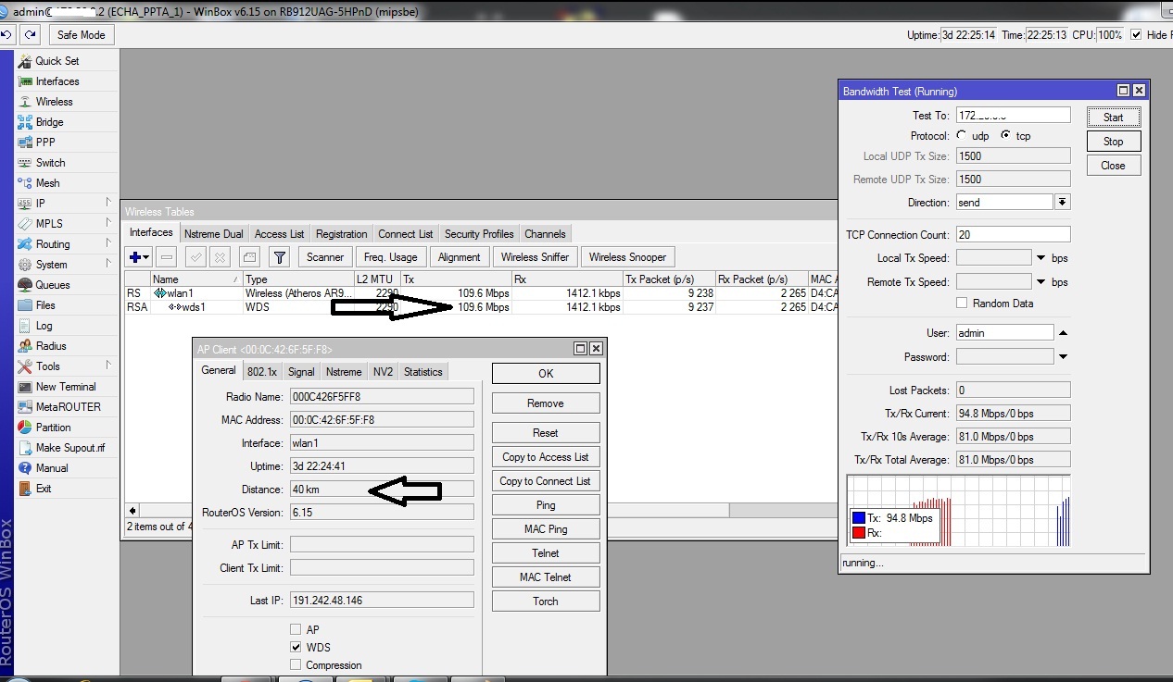The width and height of the screenshot is (1173, 682).
Task: Click the remove (minus) button in Wireless Tables
Action: [167, 257]
